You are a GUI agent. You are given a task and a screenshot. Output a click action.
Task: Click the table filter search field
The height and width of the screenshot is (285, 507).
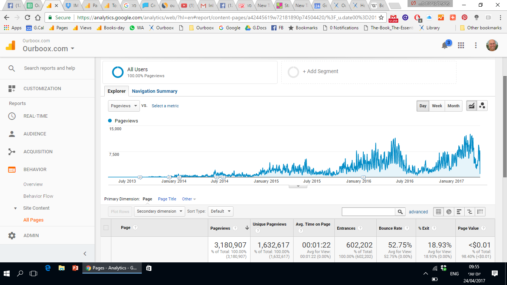tap(368, 212)
